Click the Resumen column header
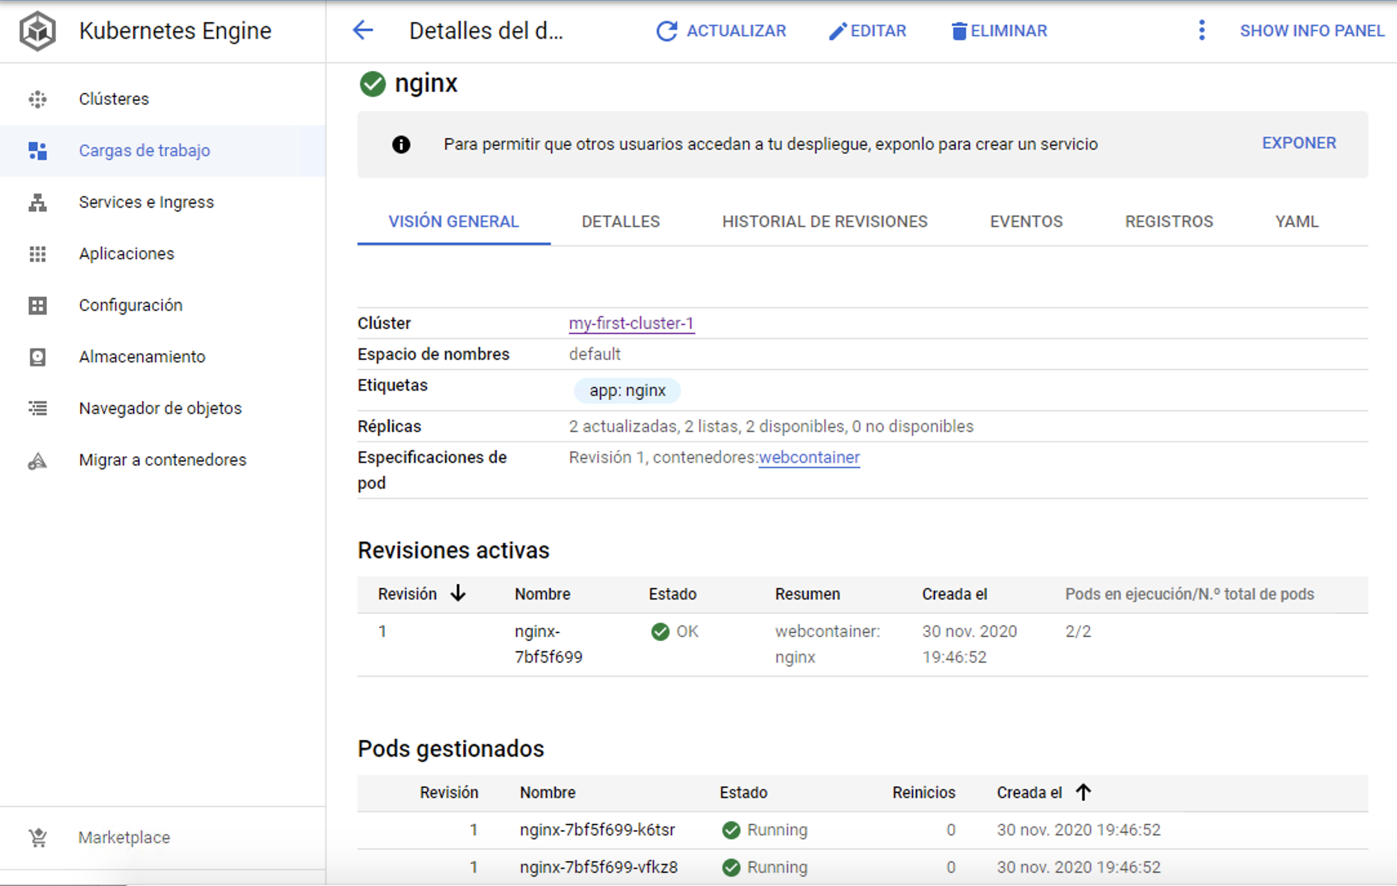Image resolution: width=1397 pixels, height=886 pixels. (x=807, y=594)
